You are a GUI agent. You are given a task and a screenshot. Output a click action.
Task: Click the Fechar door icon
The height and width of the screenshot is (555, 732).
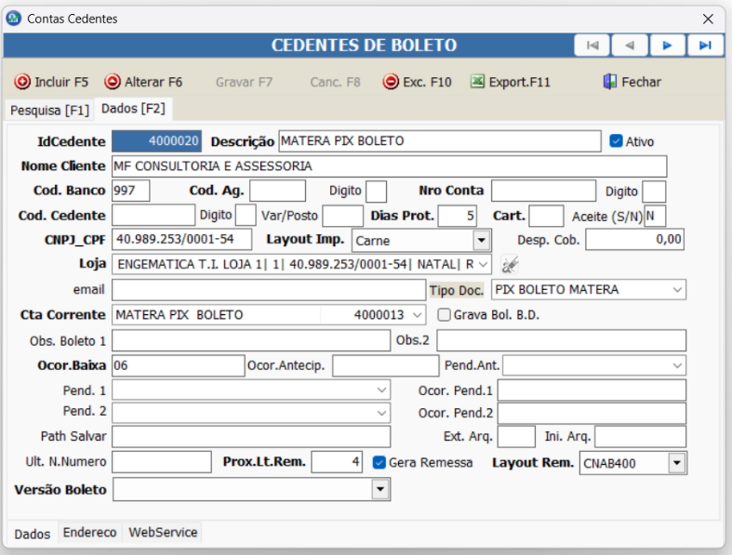[610, 82]
